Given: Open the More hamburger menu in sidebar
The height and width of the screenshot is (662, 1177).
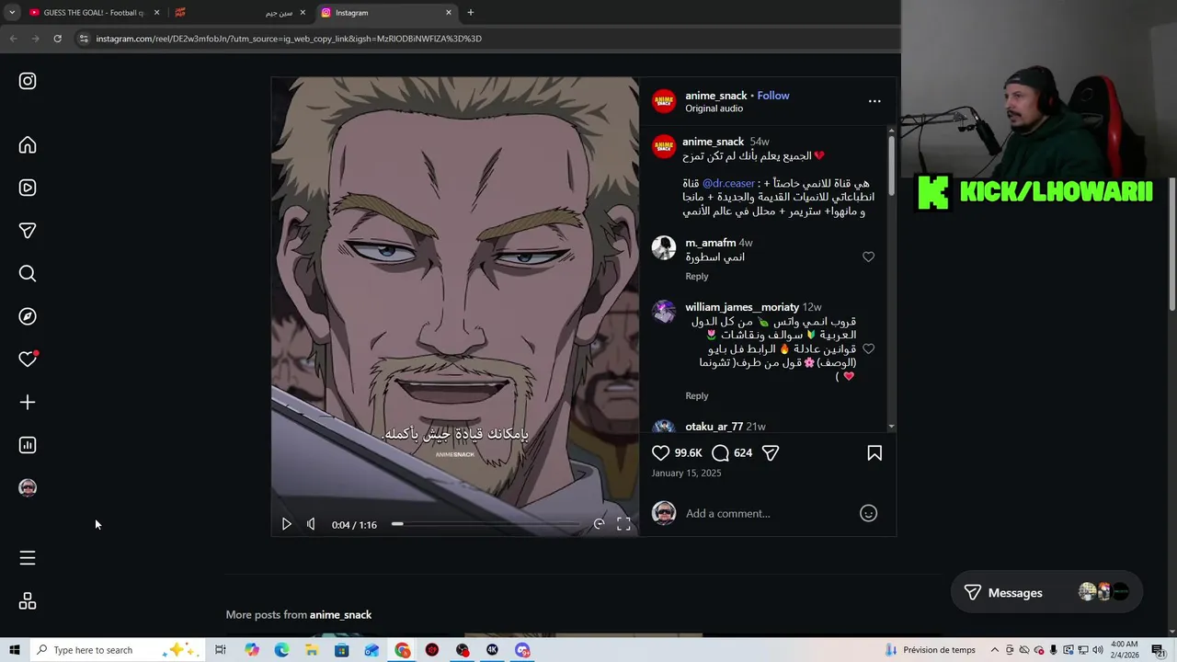Looking at the screenshot, I should pos(28,558).
